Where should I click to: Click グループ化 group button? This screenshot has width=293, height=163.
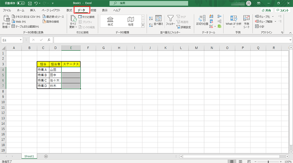point(262,17)
